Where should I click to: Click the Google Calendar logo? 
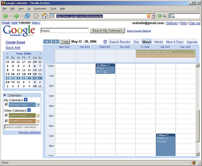(19, 31)
